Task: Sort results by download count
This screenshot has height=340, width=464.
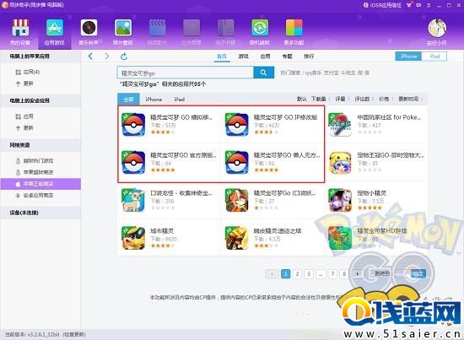Action: pos(318,99)
